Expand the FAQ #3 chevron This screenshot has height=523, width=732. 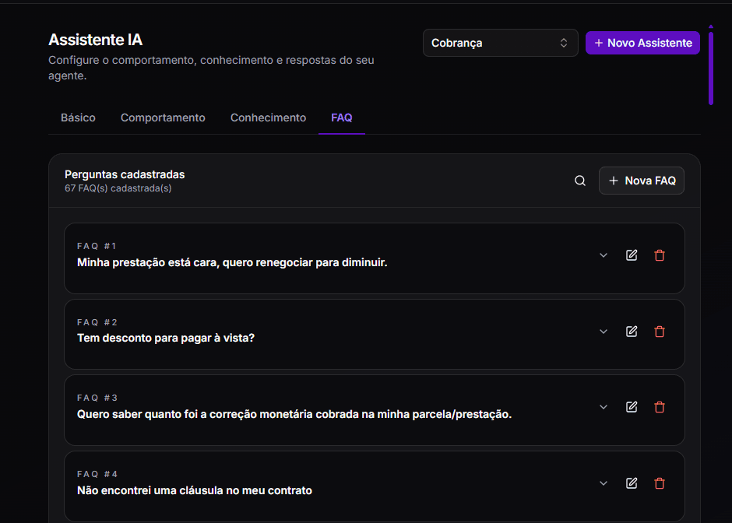[x=604, y=407]
